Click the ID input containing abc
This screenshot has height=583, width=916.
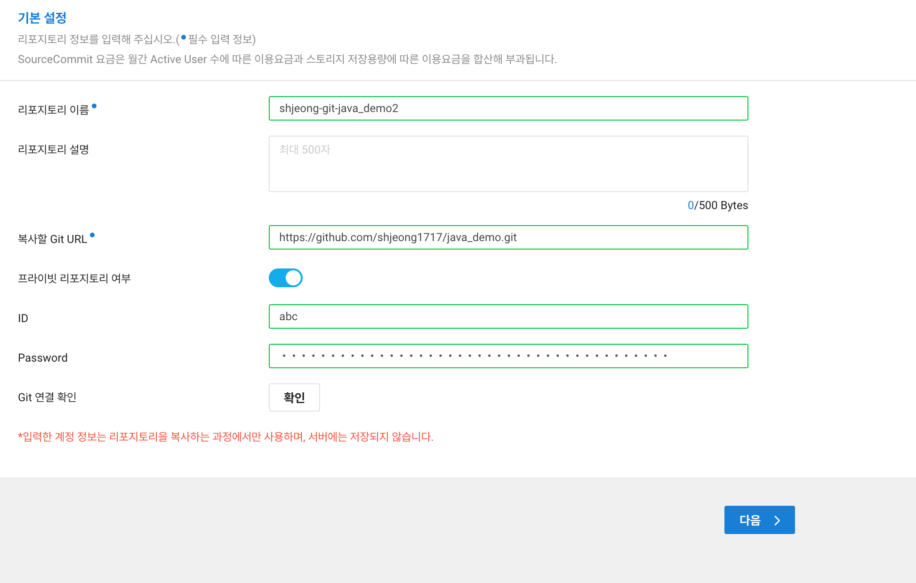(508, 316)
